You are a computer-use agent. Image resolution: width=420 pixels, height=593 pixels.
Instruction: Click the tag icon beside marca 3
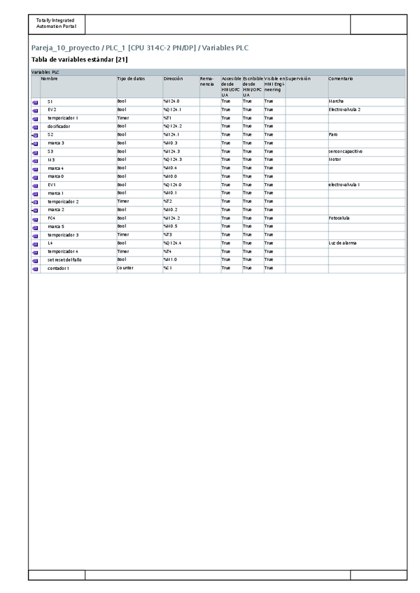point(35,144)
